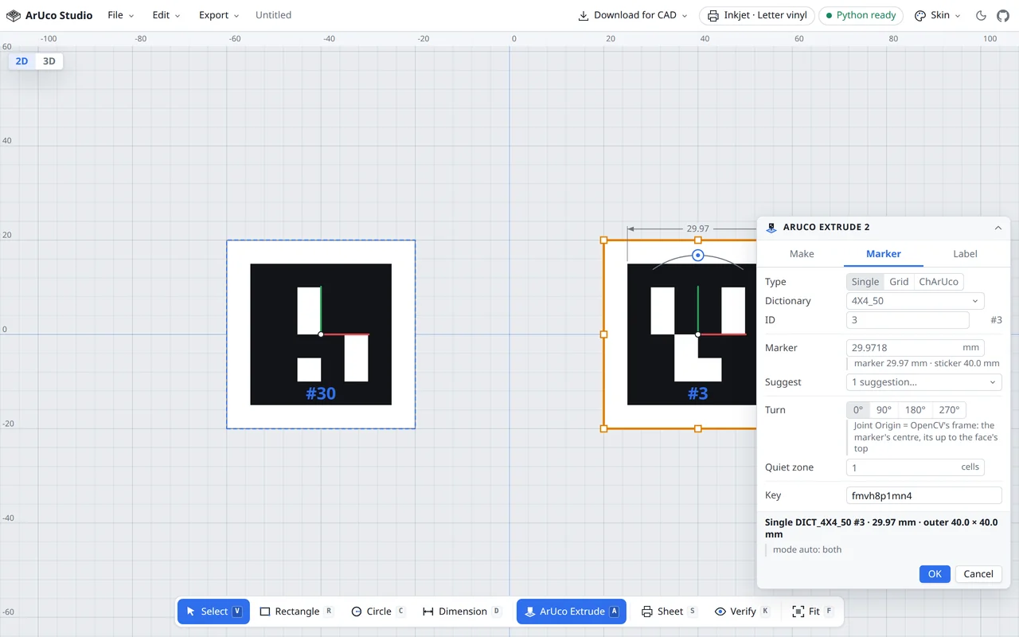Activate the Select tool

coord(213,612)
